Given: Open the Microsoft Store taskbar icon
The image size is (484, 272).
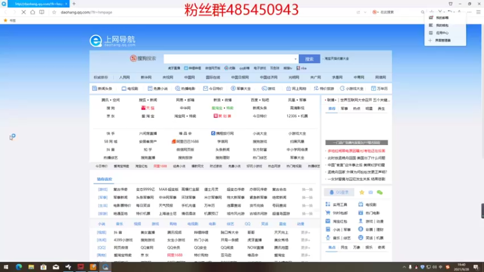Looking at the screenshot, I should tap(44, 267).
